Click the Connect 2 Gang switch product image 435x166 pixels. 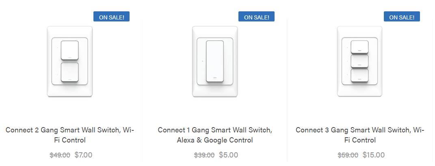tap(70, 62)
